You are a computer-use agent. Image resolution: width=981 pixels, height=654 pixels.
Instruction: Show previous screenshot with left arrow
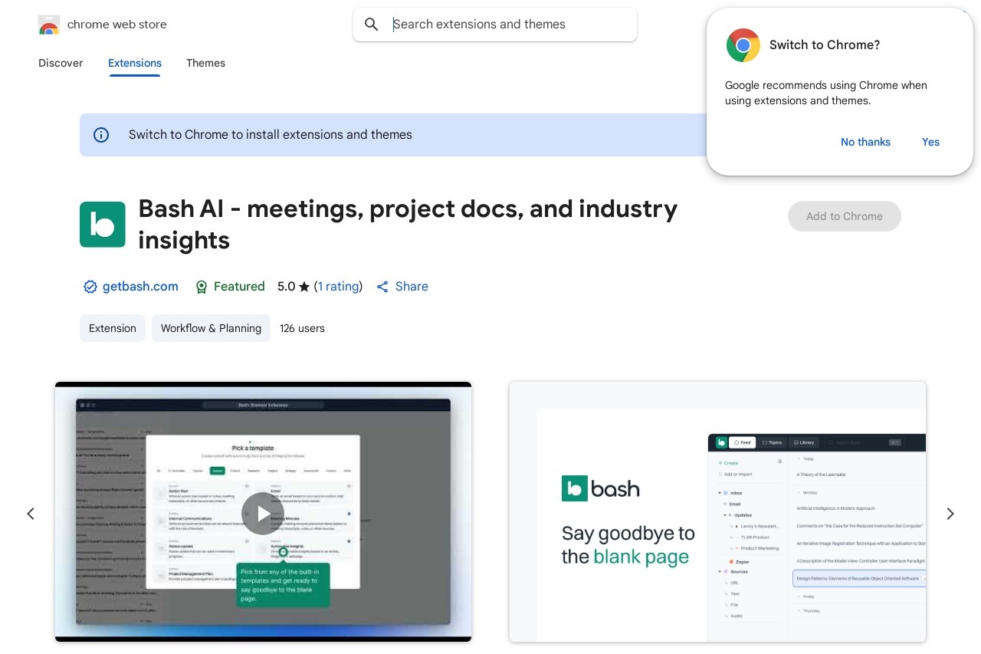[x=31, y=514]
